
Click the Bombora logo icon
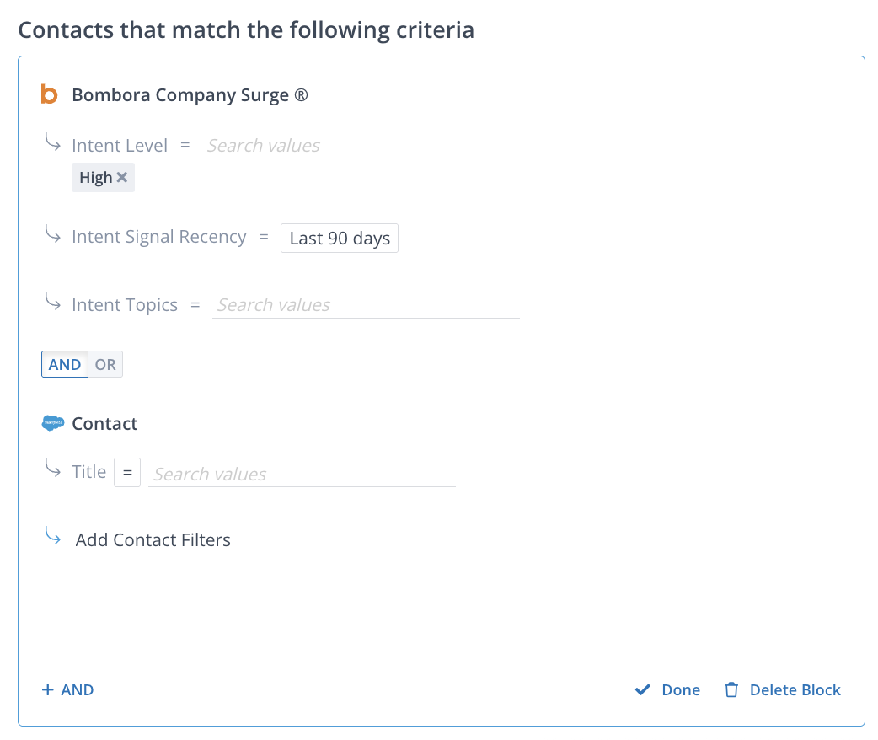pos(50,94)
